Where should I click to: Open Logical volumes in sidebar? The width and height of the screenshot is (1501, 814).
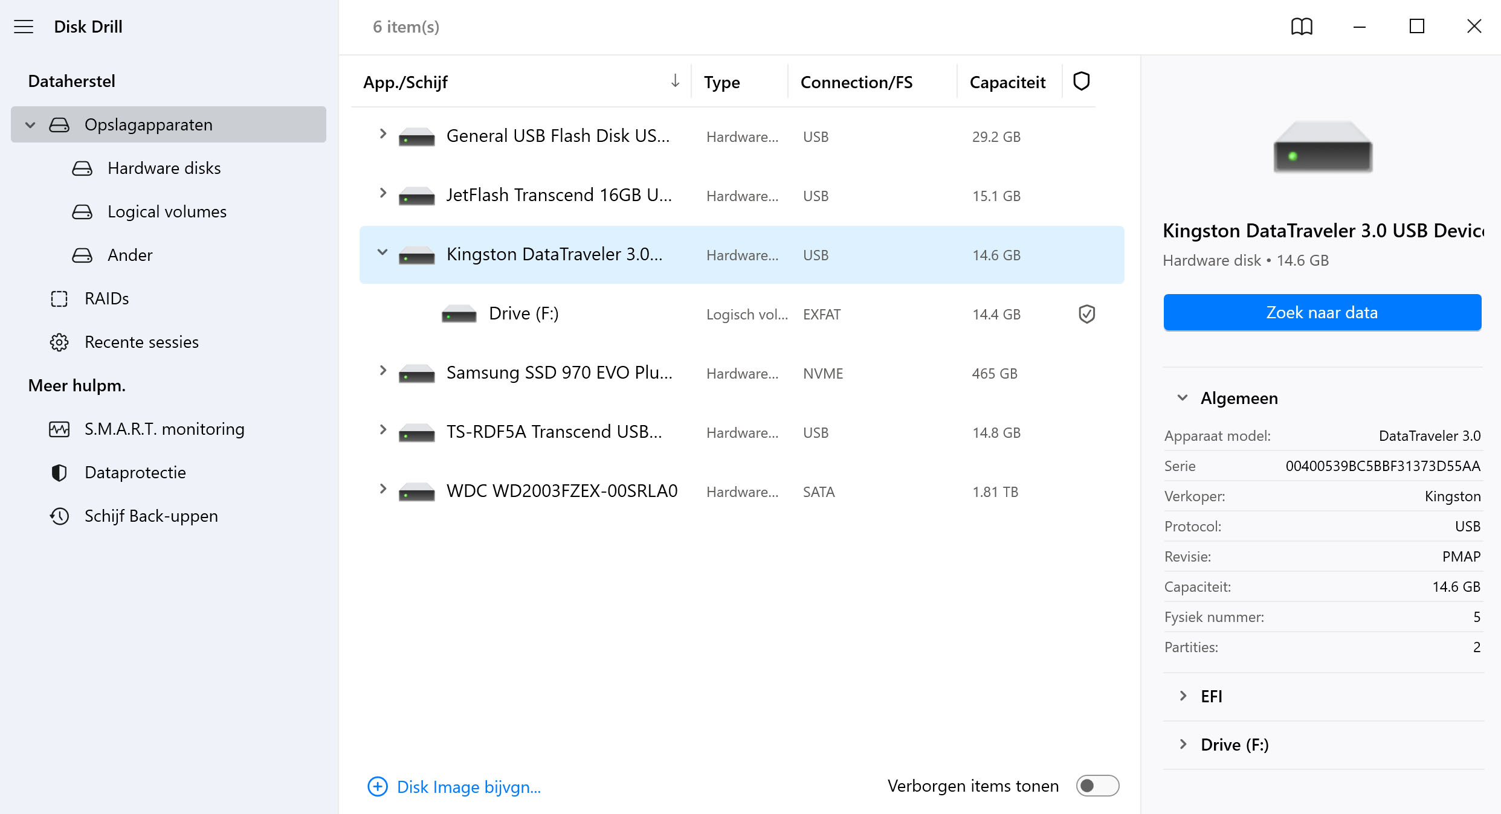(x=167, y=212)
